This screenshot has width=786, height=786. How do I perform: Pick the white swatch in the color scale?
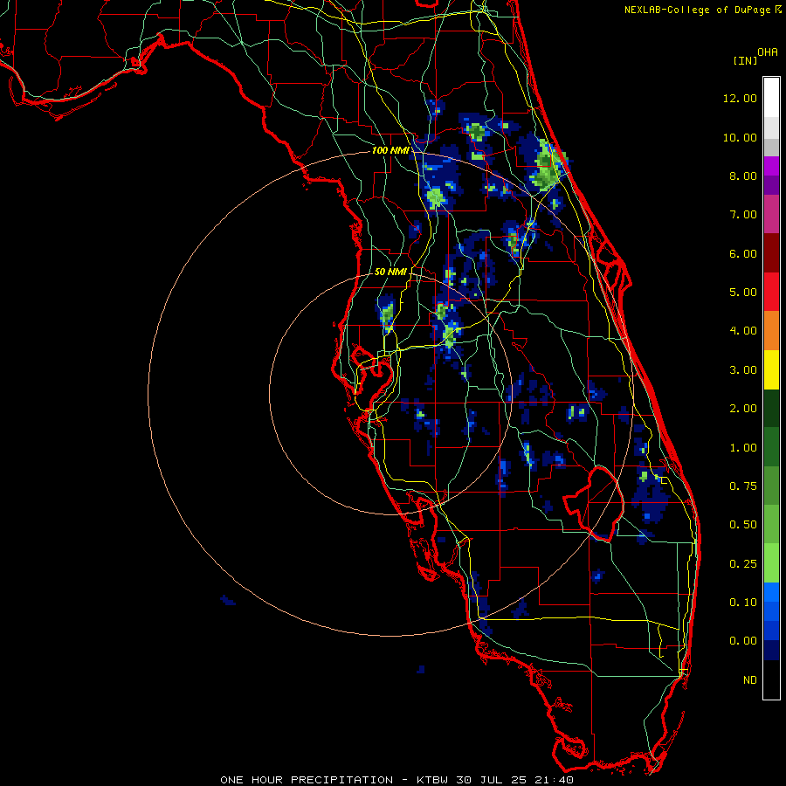[771, 97]
